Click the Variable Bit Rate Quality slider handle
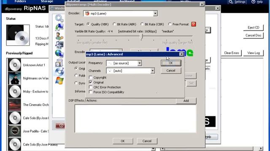This screenshot has width=270, height=151. coord(141,36)
